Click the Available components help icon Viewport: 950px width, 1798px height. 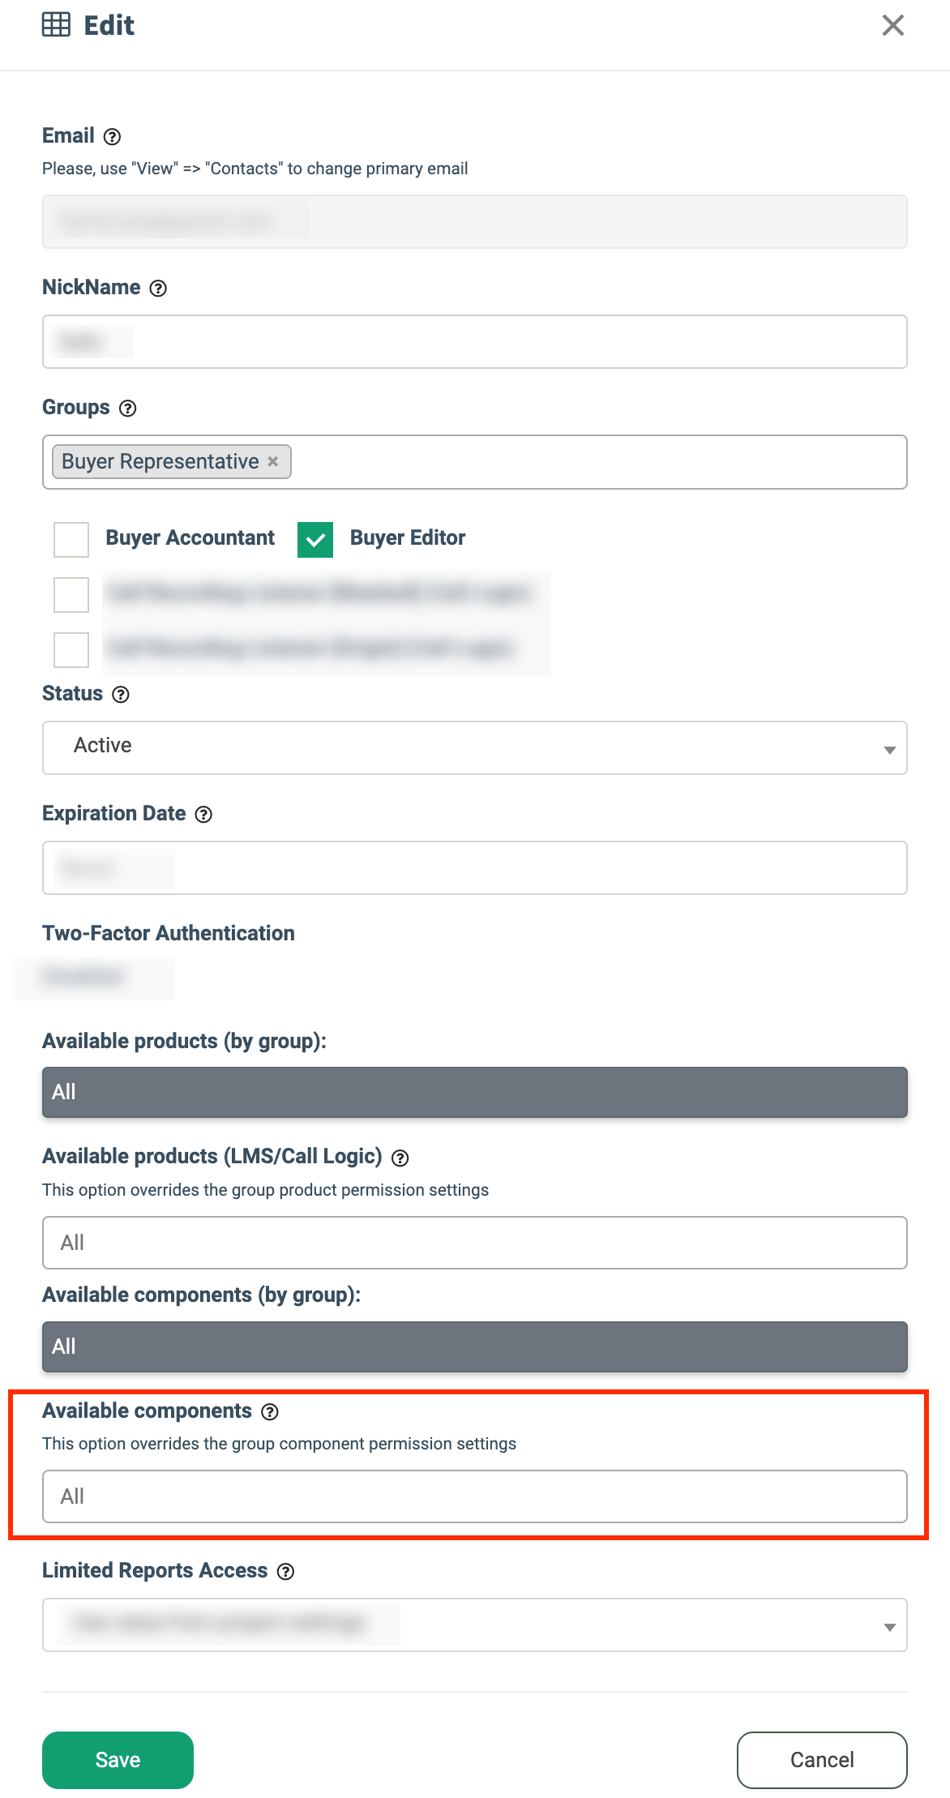pyautogui.click(x=270, y=1412)
